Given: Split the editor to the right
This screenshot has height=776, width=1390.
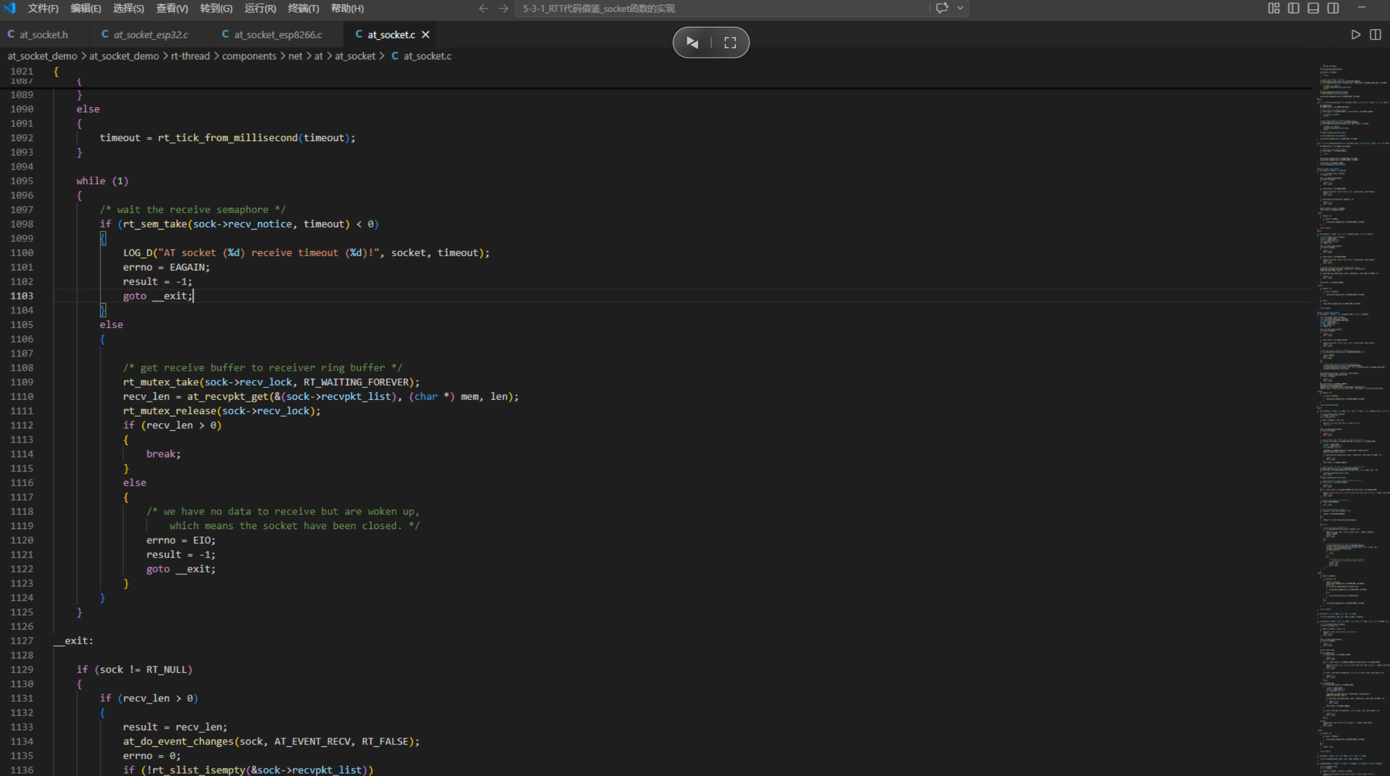Looking at the screenshot, I should point(1375,35).
